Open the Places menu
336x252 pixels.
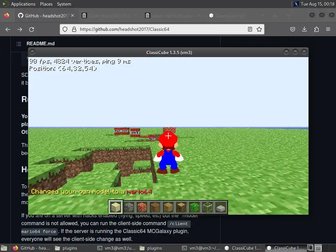click(46, 4)
